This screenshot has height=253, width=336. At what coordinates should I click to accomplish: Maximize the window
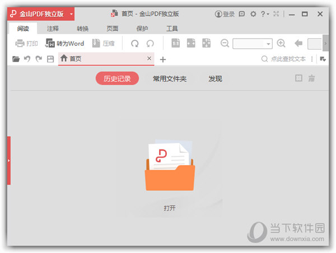(x=305, y=14)
